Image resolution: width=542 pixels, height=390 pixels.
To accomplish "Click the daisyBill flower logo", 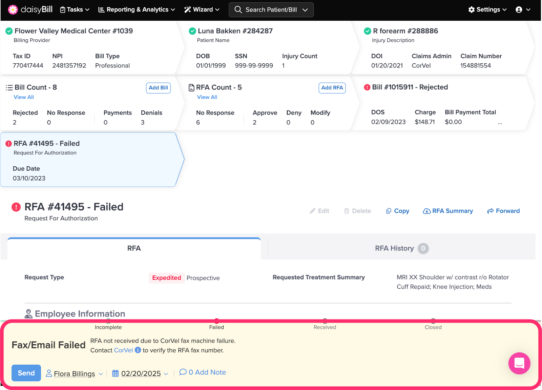I will (x=13, y=9).
